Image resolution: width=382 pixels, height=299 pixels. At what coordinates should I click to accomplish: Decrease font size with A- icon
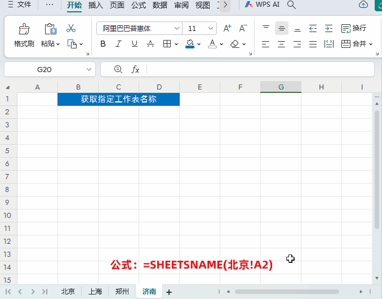(243, 28)
